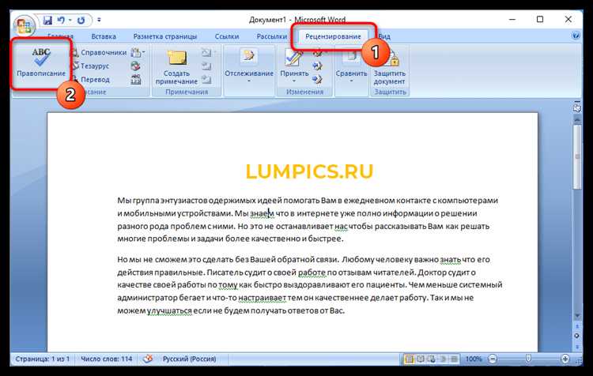Screen dimensions: 593x376
Task: Open the round Office button menu
Action: [x=24, y=26]
